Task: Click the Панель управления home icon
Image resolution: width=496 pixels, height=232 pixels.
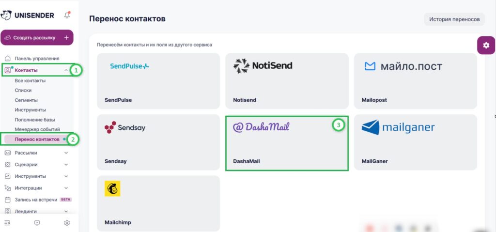Action: pyautogui.click(x=8, y=59)
